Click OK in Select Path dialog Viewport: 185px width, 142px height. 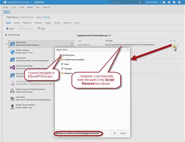point(114,133)
